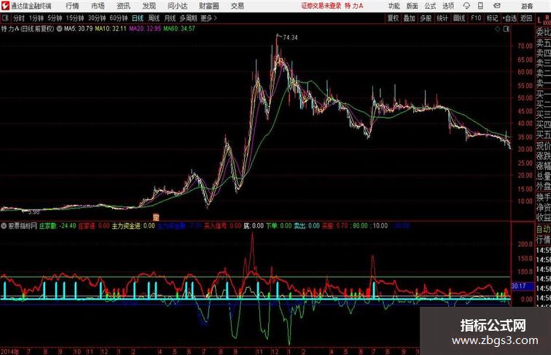This screenshot has height=355, width=551.
Task: Click the 5.98 low price label
Action: [34, 212]
